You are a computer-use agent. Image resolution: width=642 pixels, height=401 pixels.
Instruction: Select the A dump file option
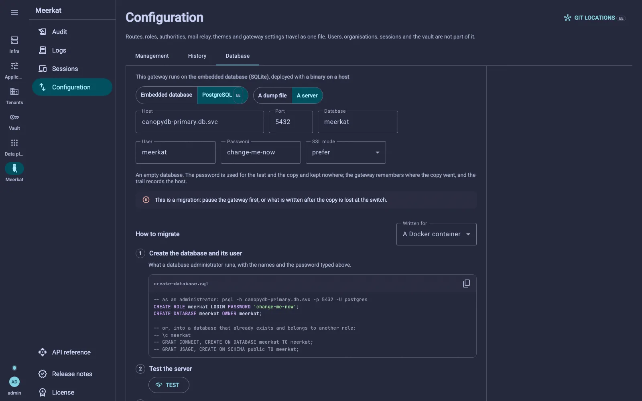pos(272,95)
